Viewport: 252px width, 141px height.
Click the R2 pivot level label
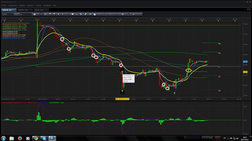[x=219, y=44]
